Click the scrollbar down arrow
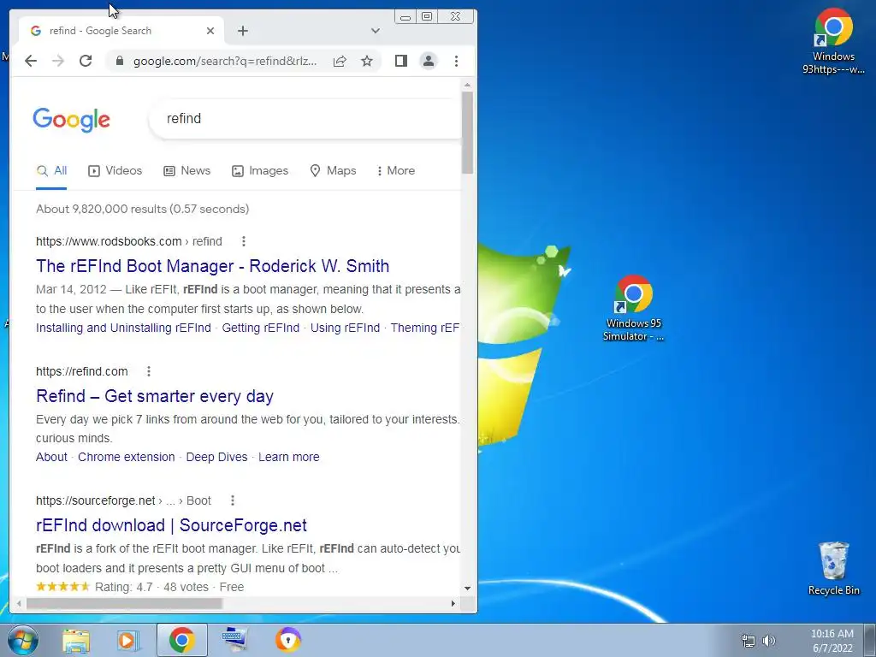 point(468,589)
